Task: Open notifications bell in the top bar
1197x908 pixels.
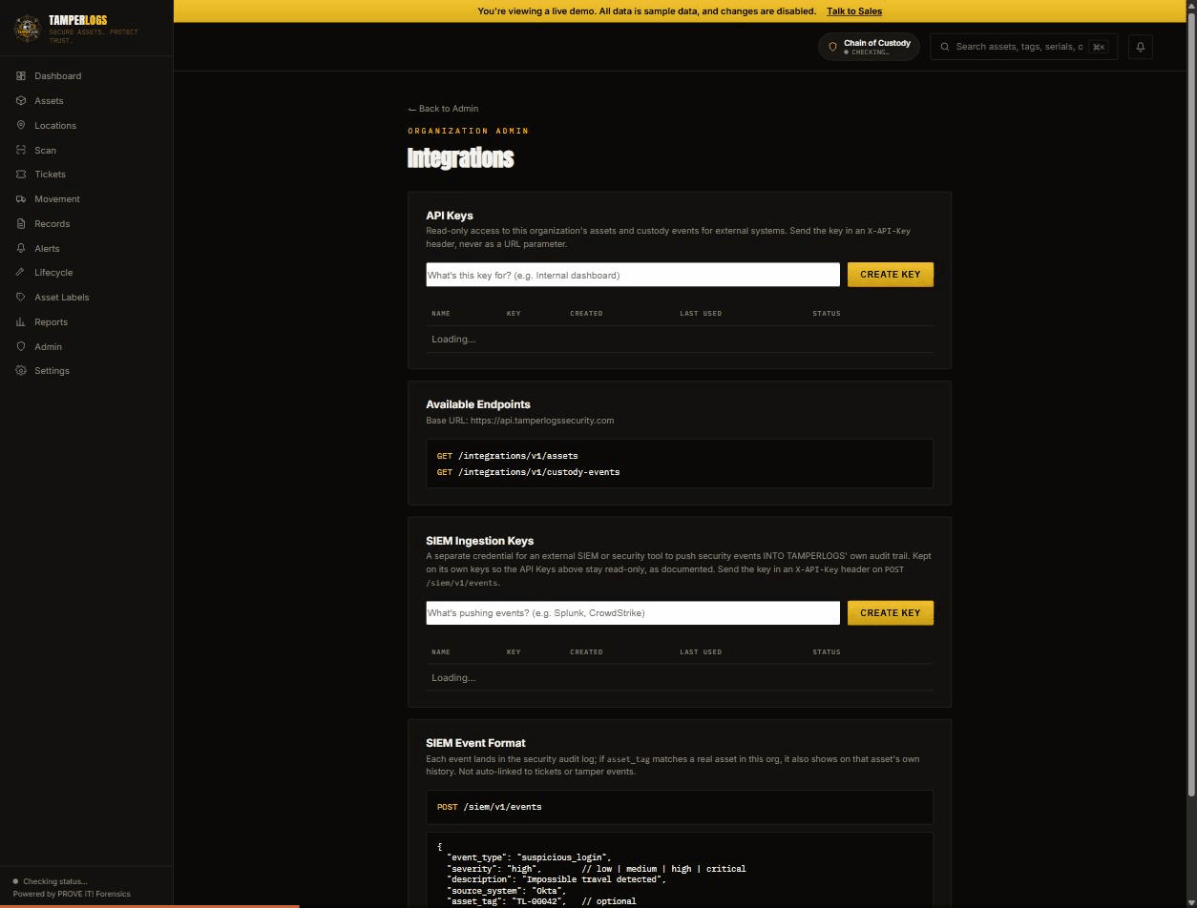Action: tap(1140, 47)
